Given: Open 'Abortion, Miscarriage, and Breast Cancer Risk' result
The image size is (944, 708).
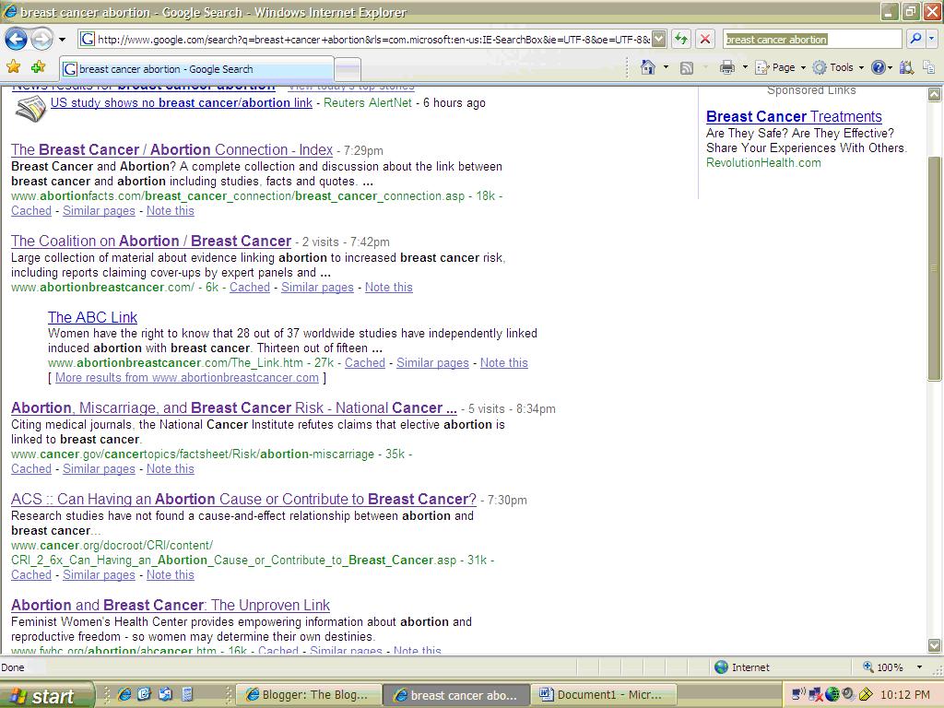Looking at the screenshot, I should (233, 408).
